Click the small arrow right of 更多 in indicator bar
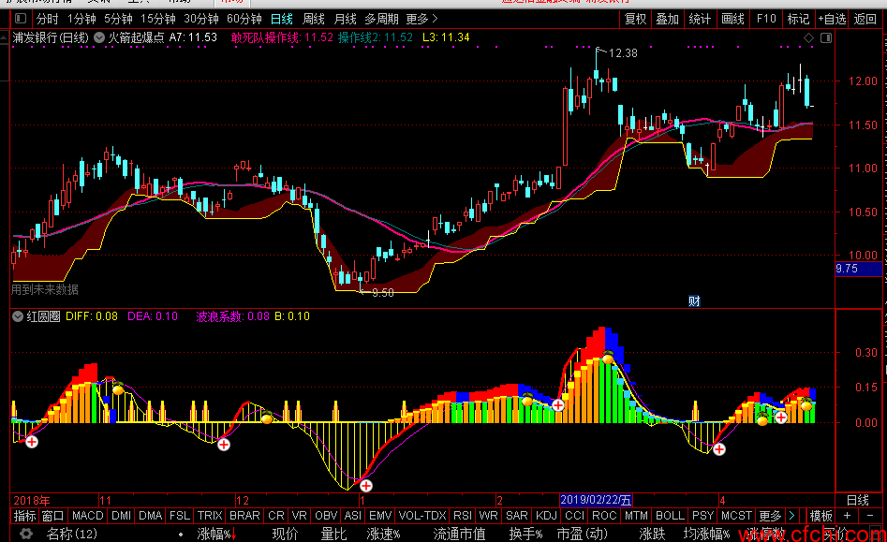The width and height of the screenshot is (887, 542). pos(792,516)
